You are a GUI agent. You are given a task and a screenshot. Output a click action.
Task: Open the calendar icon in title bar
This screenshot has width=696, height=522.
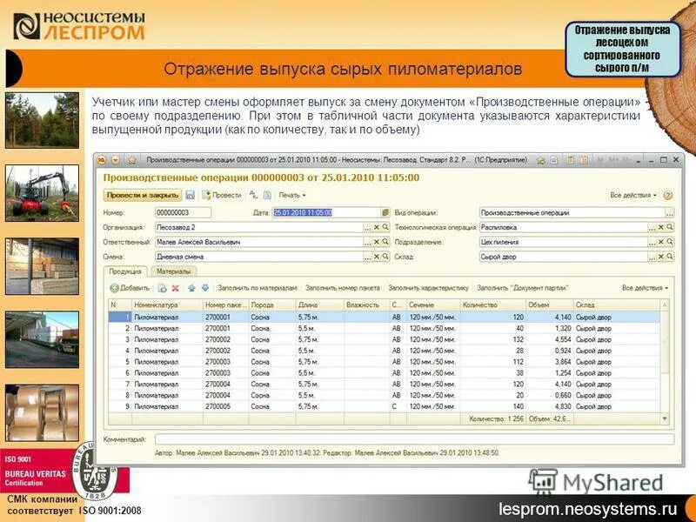(584, 160)
